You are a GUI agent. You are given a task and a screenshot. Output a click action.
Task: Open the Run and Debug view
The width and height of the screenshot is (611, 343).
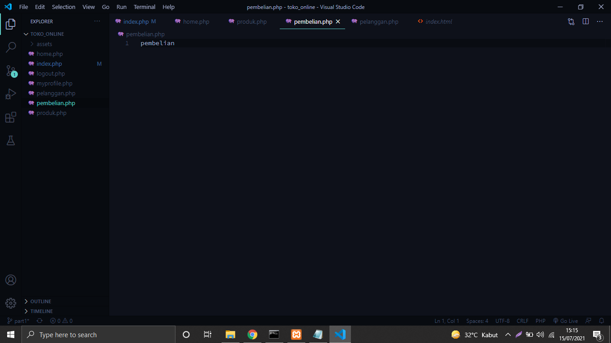[x=11, y=94]
